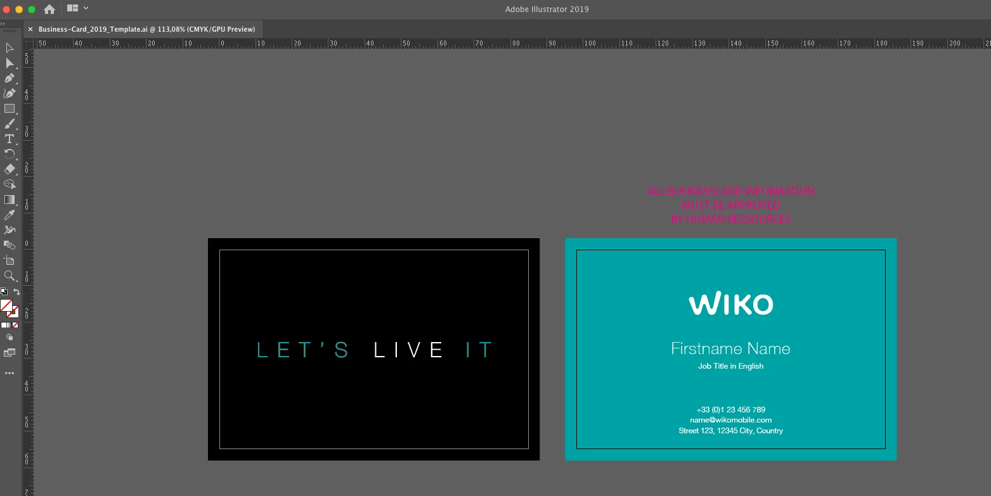Select the Width tool
991x496 pixels.
(x=10, y=230)
